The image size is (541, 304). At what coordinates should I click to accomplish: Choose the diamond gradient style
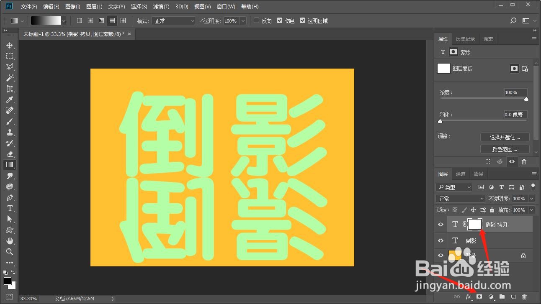click(x=123, y=20)
